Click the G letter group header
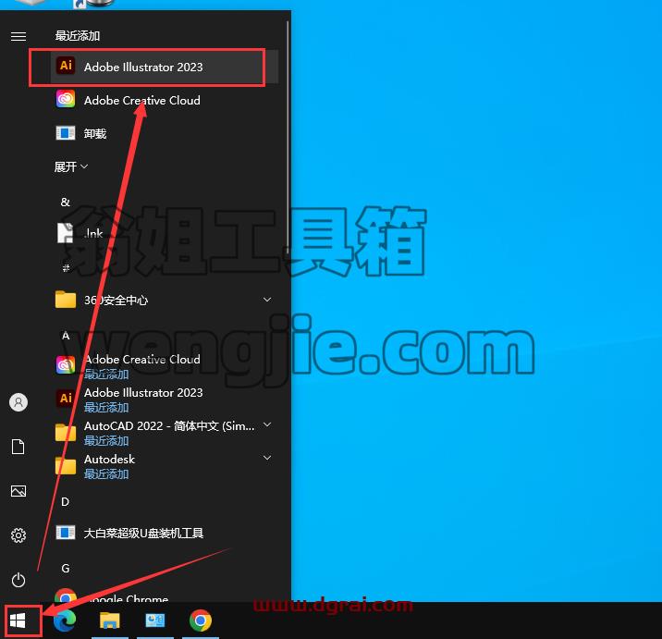This screenshot has height=639, width=662. pyautogui.click(x=66, y=569)
